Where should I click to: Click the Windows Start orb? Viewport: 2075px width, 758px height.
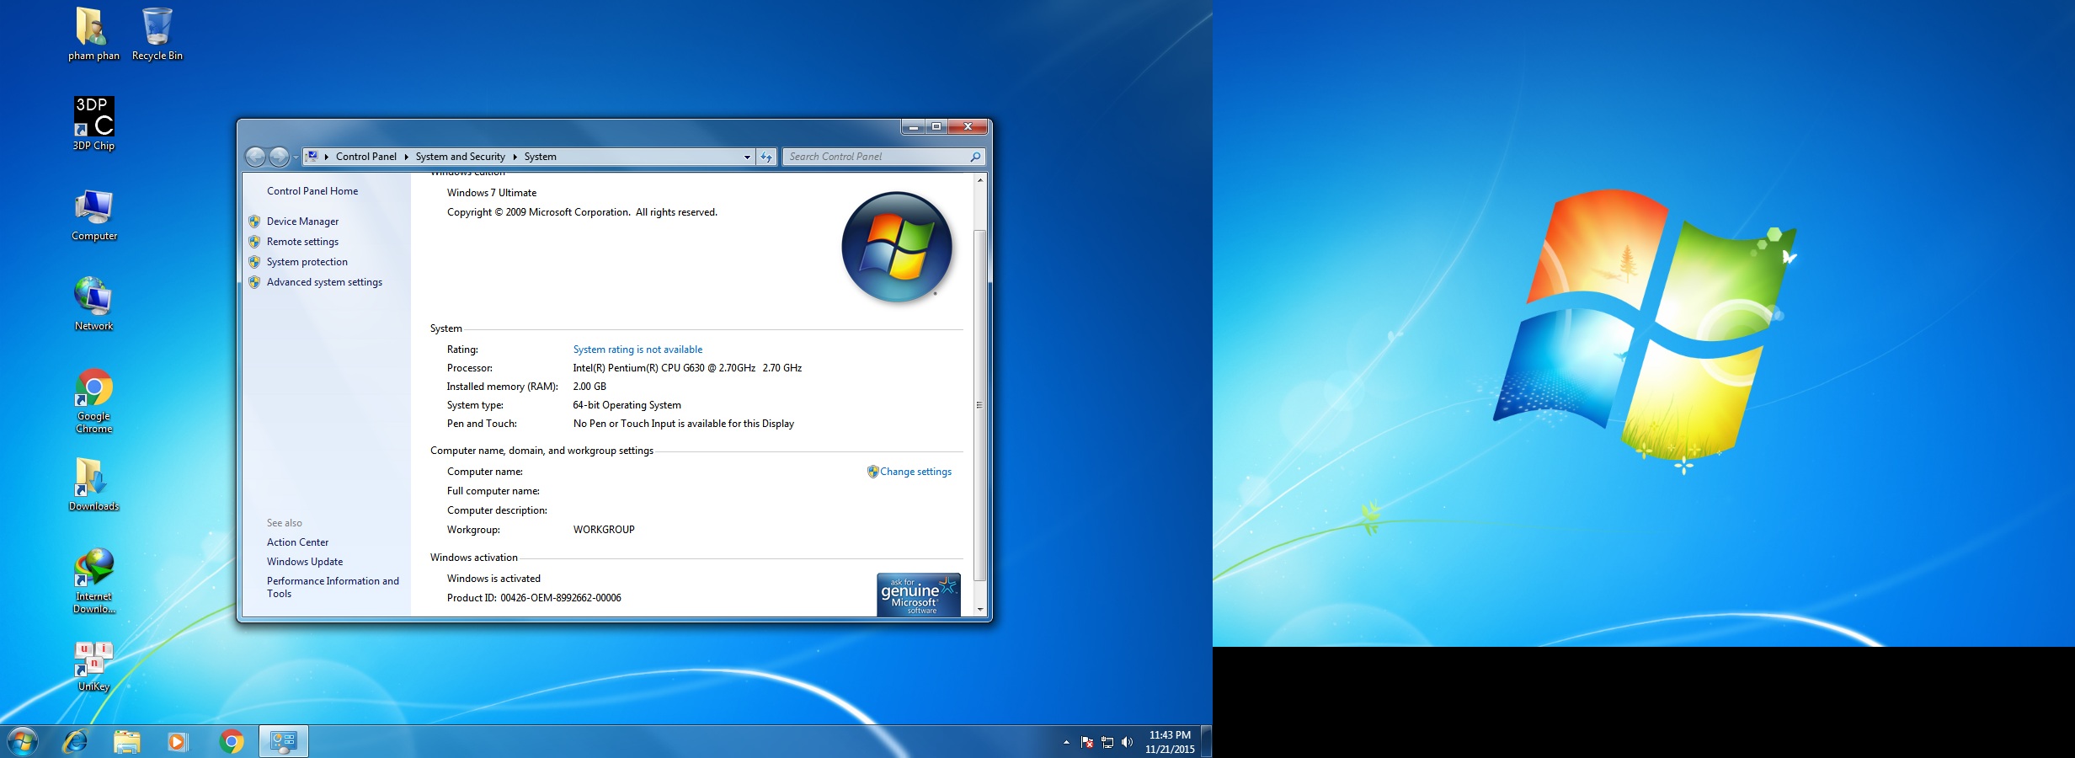[23, 741]
